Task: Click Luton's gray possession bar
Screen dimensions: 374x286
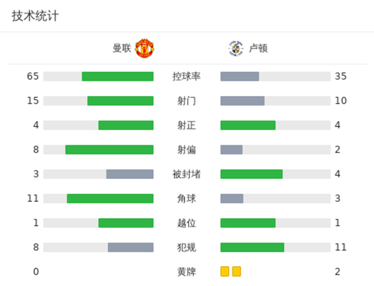Action: [239, 77]
